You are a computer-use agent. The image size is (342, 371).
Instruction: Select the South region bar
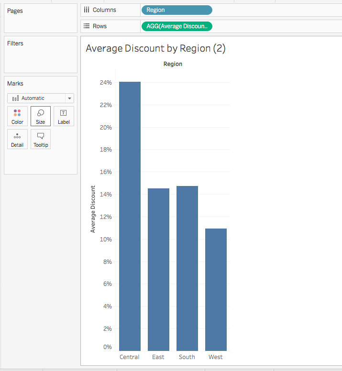point(187,268)
